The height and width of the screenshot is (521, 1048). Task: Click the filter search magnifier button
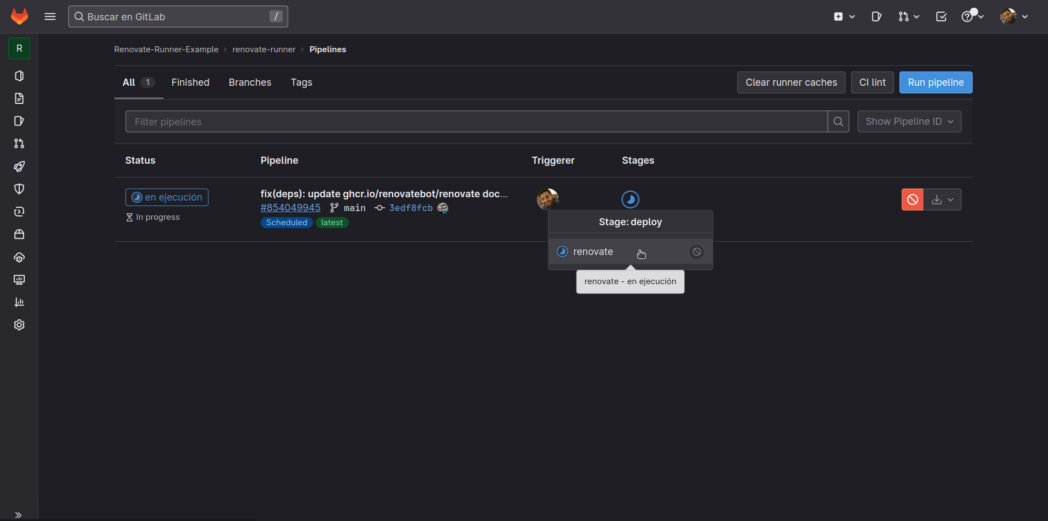[x=838, y=121]
